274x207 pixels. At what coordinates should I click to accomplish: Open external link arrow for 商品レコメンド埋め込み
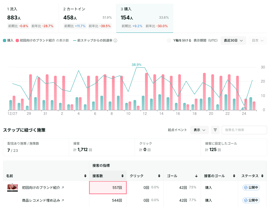click(63, 200)
